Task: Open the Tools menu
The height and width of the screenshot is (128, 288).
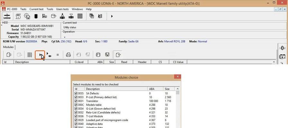Action: pyautogui.click(x=50, y=9)
